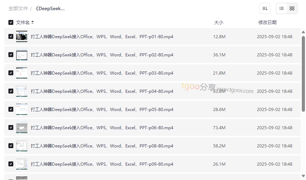Screen dimensions: 306x180
Task: Sort files by the 文件名 arrow
Action: coord(33,22)
